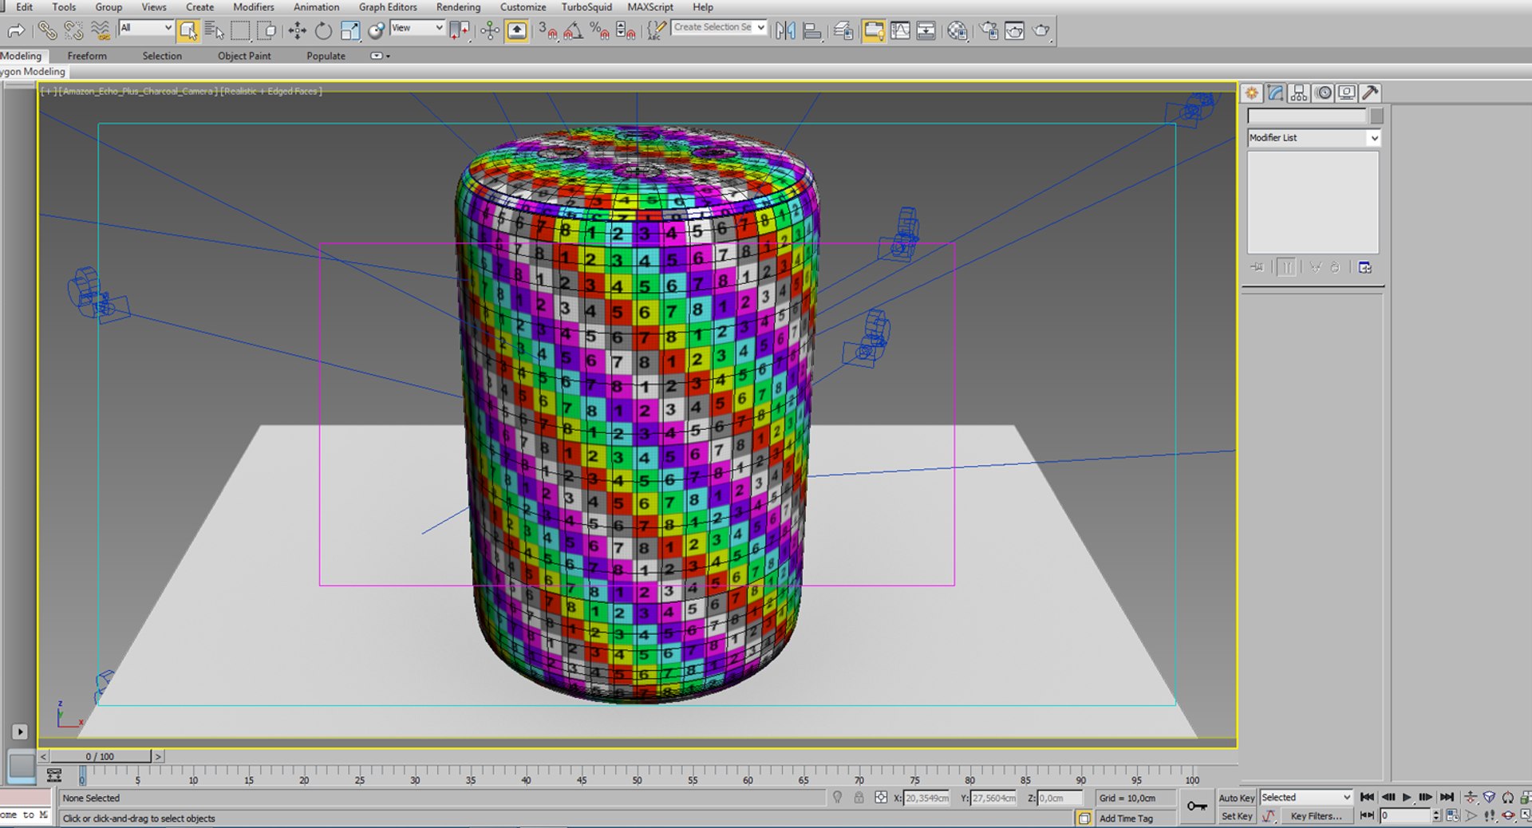The height and width of the screenshot is (828, 1532).
Task: Click the Set Key button
Action: [x=1237, y=816]
